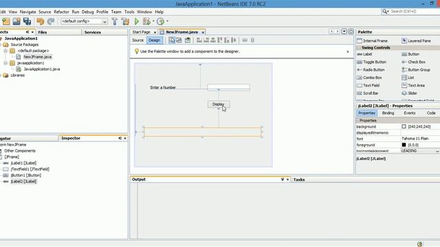Screen dimensions: 440x247
Task: Select Button component in Palette
Action: 410,54
